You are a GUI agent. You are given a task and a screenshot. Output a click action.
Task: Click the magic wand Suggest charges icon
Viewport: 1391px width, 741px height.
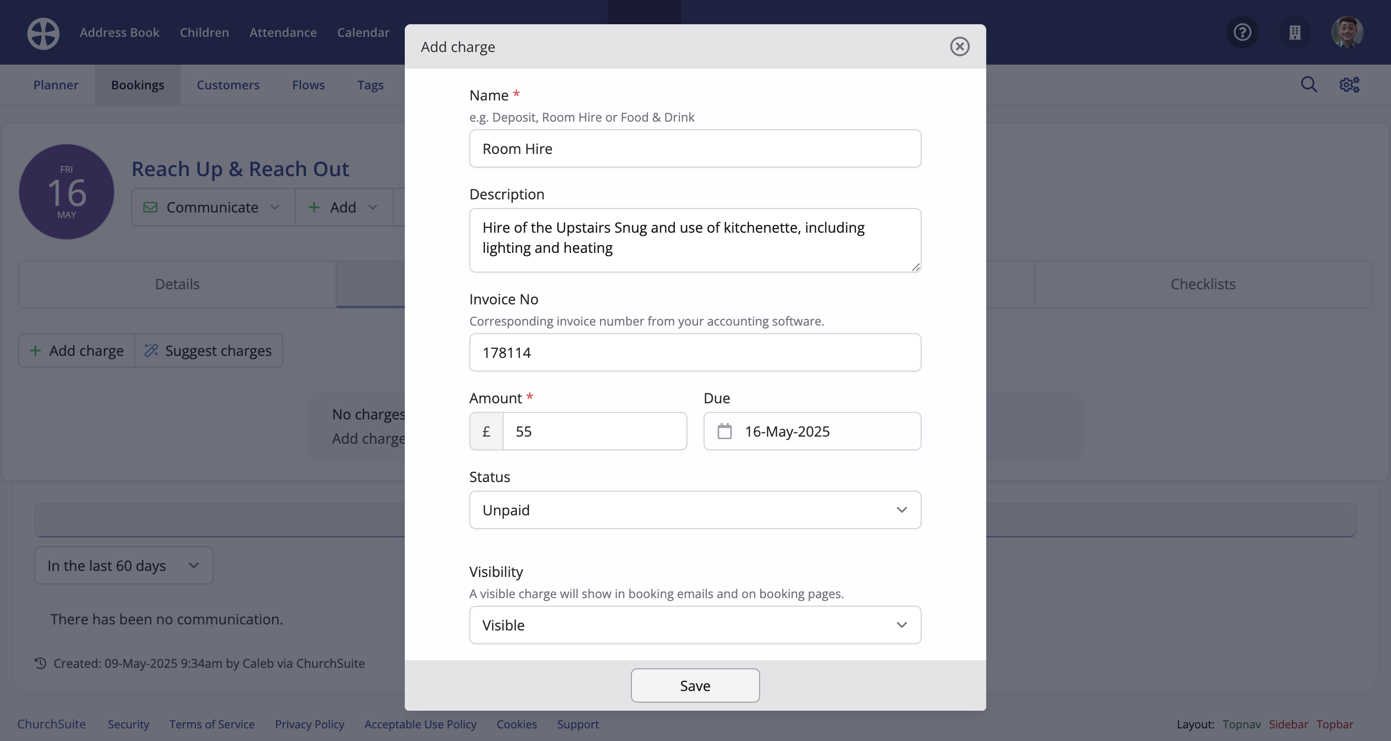coord(151,350)
